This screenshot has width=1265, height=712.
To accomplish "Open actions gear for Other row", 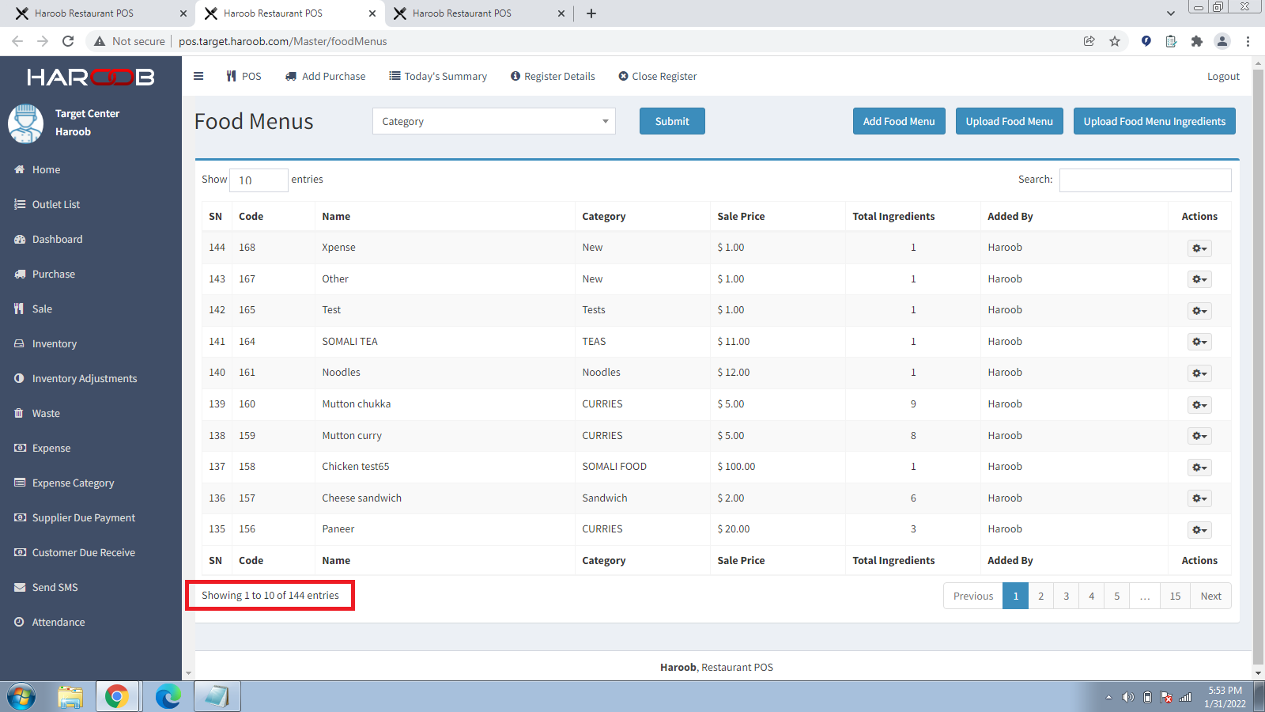I will [1199, 279].
